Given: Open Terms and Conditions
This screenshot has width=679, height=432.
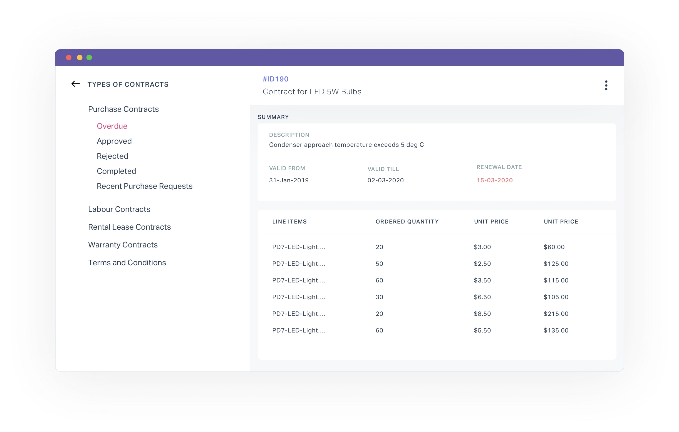Looking at the screenshot, I should point(127,262).
